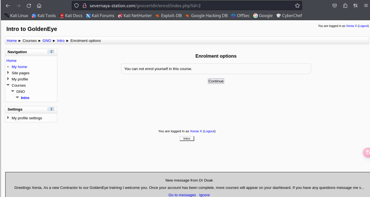Hide the Navigation block

coord(49,52)
